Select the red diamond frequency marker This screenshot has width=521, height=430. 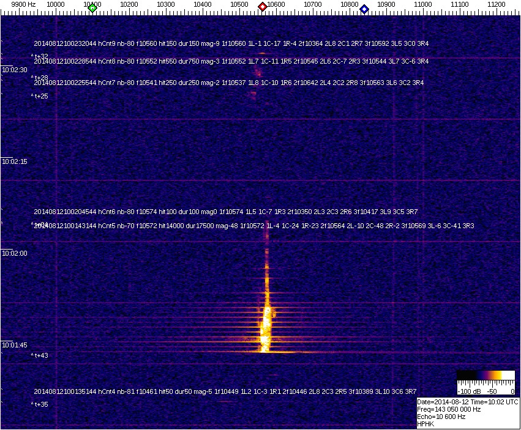[x=263, y=7]
